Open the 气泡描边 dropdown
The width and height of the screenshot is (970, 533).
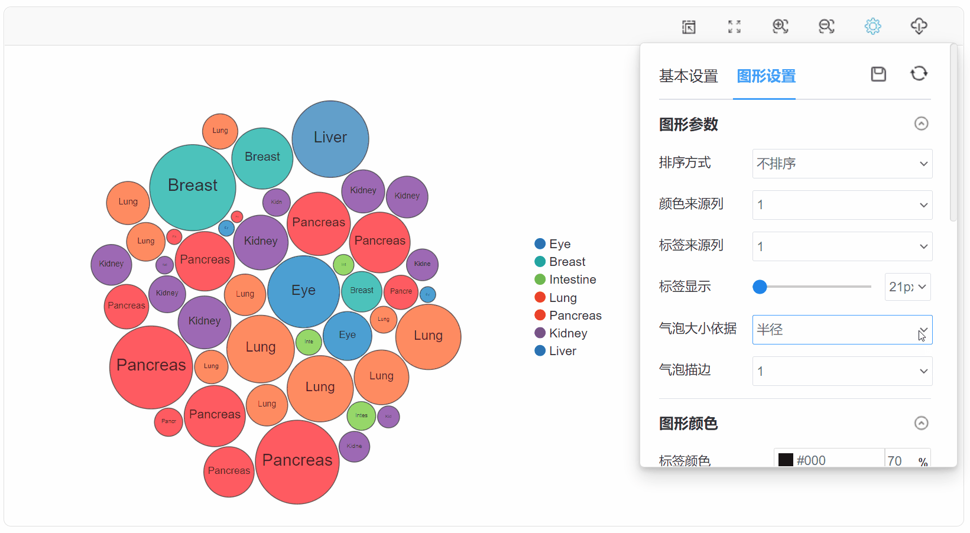pyautogui.click(x=842, y=371)
